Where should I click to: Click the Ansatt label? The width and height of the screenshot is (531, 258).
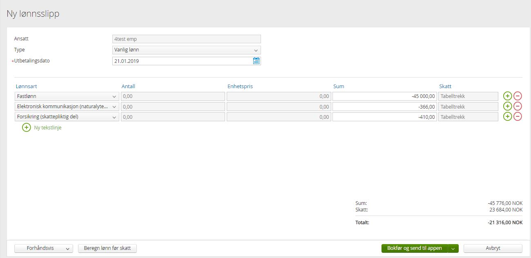[x=21, y=39]
